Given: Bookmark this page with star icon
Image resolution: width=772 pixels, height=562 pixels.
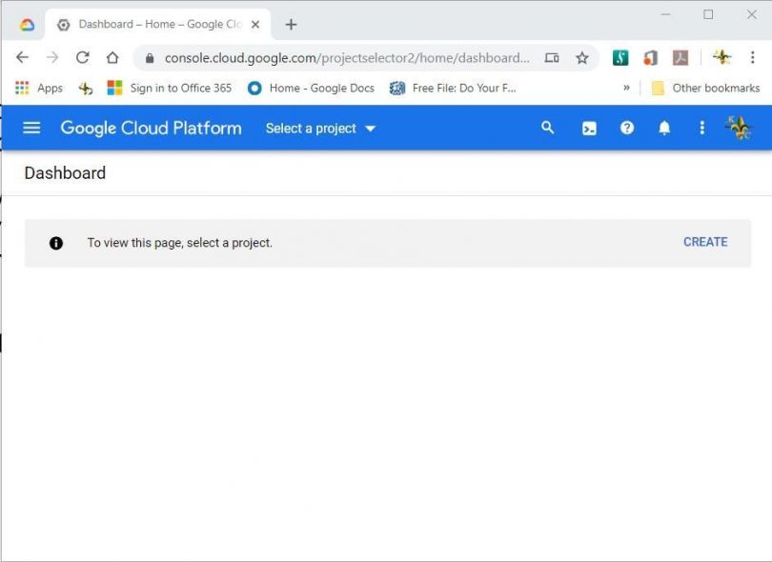Looking at the screenshot, I should (581, 58).
